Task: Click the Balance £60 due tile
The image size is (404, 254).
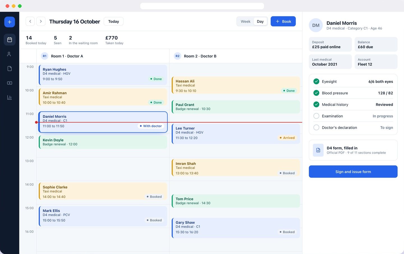Action: click(376, 44)
